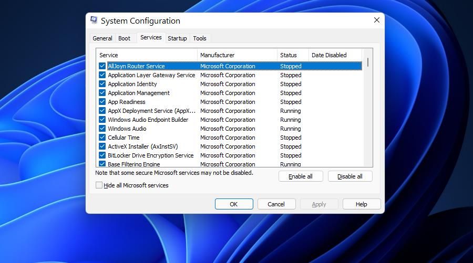
Task: Sort list by Manufacturer column header
Action: pyautogui.click(x=237, y=55)
